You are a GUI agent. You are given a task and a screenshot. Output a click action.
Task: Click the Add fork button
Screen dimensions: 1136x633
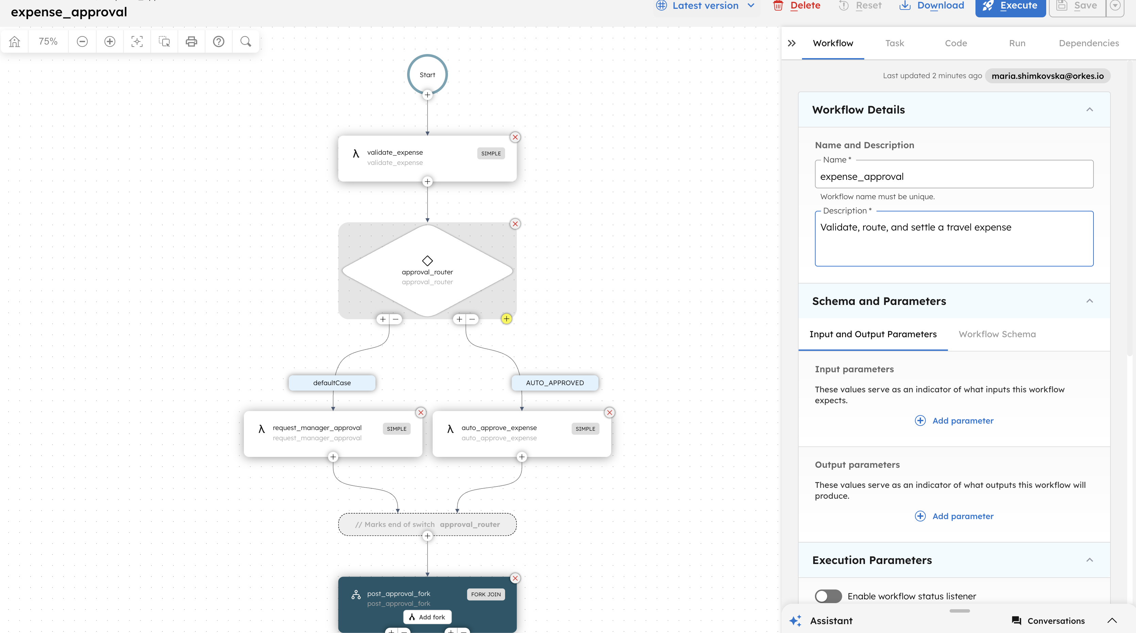pyautogui.click(x=427, y=617)
